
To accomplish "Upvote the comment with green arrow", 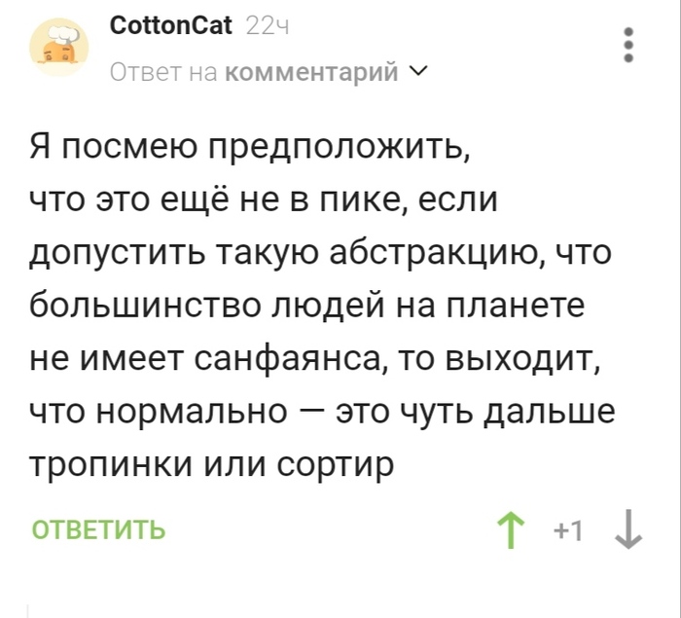I will 509,531.
